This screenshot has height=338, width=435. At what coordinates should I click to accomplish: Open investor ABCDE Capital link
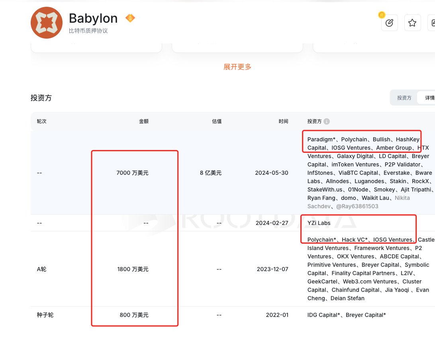tap(400, 256)
